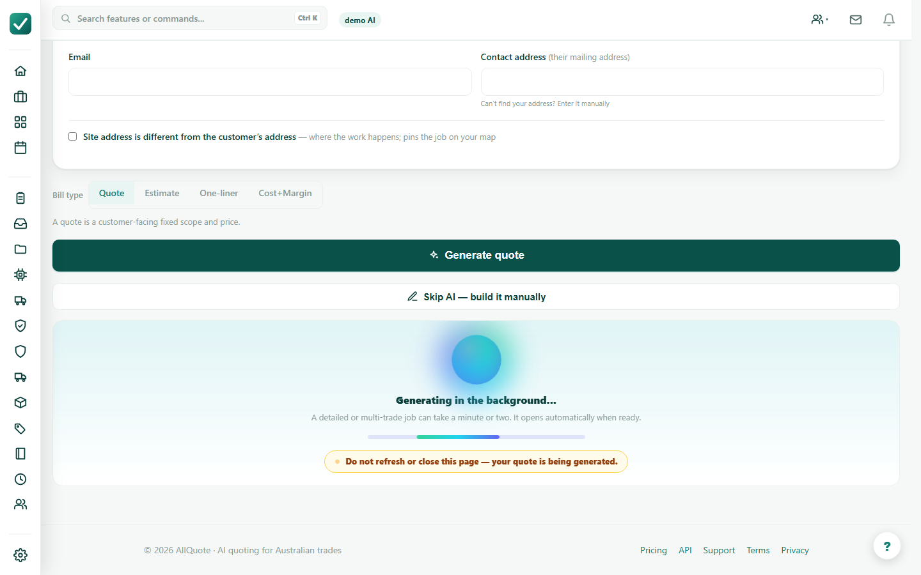Click the quote generation progress bar
Screen dimensions: 921x575
(476, 437)
